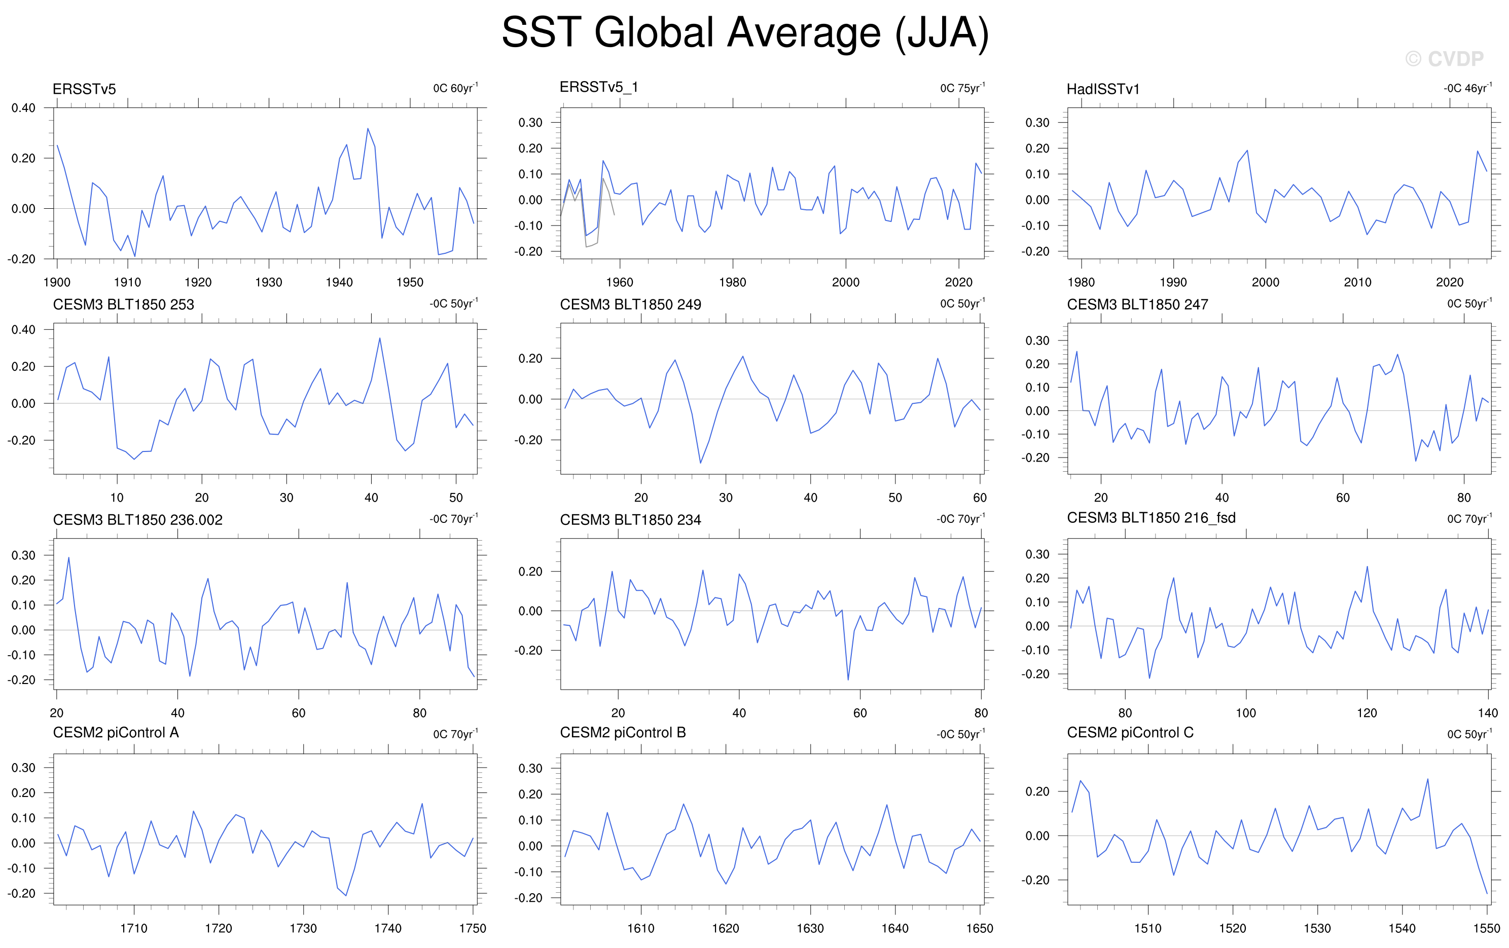Click the 2000 x-axis label in ERSSTv5_1 plot

coord(845,282)
